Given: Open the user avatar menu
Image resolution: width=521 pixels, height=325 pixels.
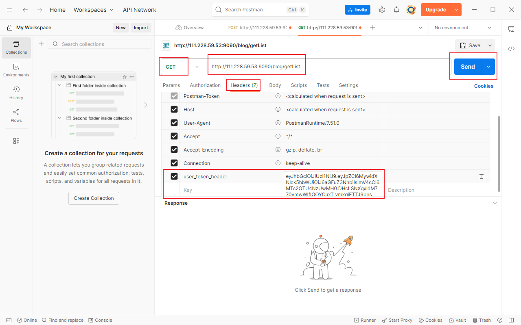Looking at the screenshot, I should click(411, 10).
